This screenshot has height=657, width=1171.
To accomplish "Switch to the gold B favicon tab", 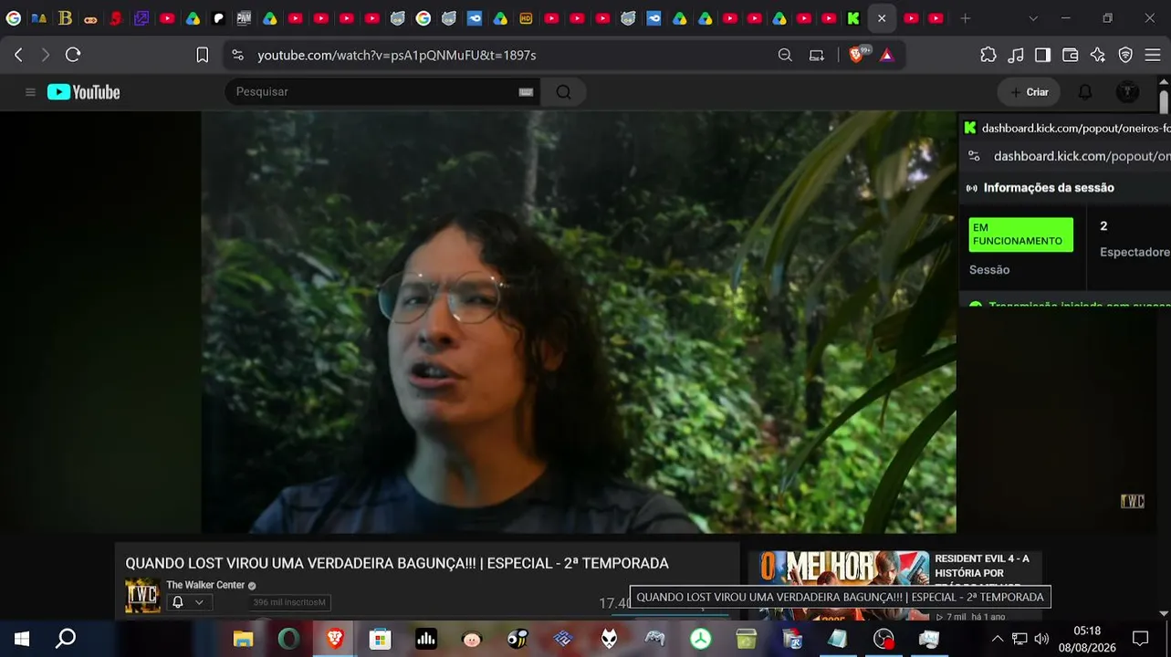I will point(65,18).
